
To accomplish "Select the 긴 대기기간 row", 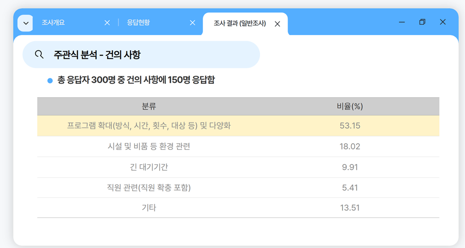I will pyautogui.click(x=149, y=167).
